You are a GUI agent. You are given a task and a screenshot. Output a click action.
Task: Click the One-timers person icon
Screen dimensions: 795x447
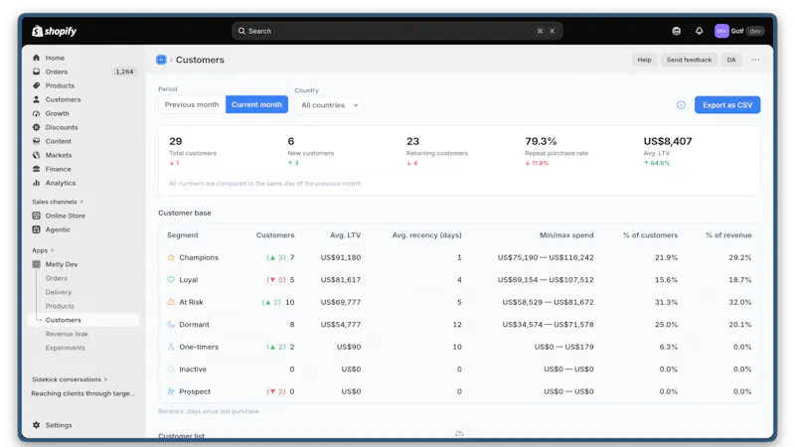171,347
